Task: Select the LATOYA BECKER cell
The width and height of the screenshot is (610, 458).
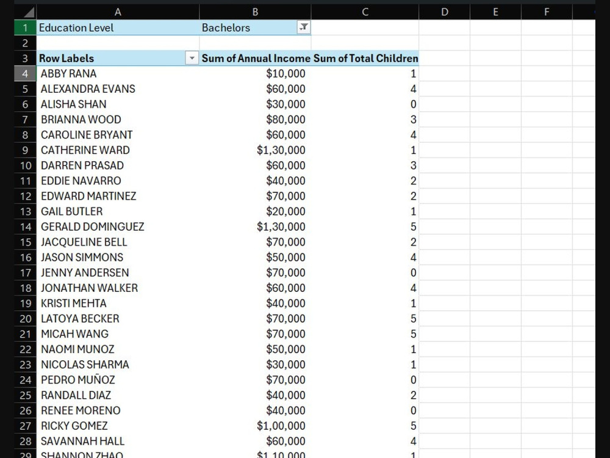Action: point(118,319)
